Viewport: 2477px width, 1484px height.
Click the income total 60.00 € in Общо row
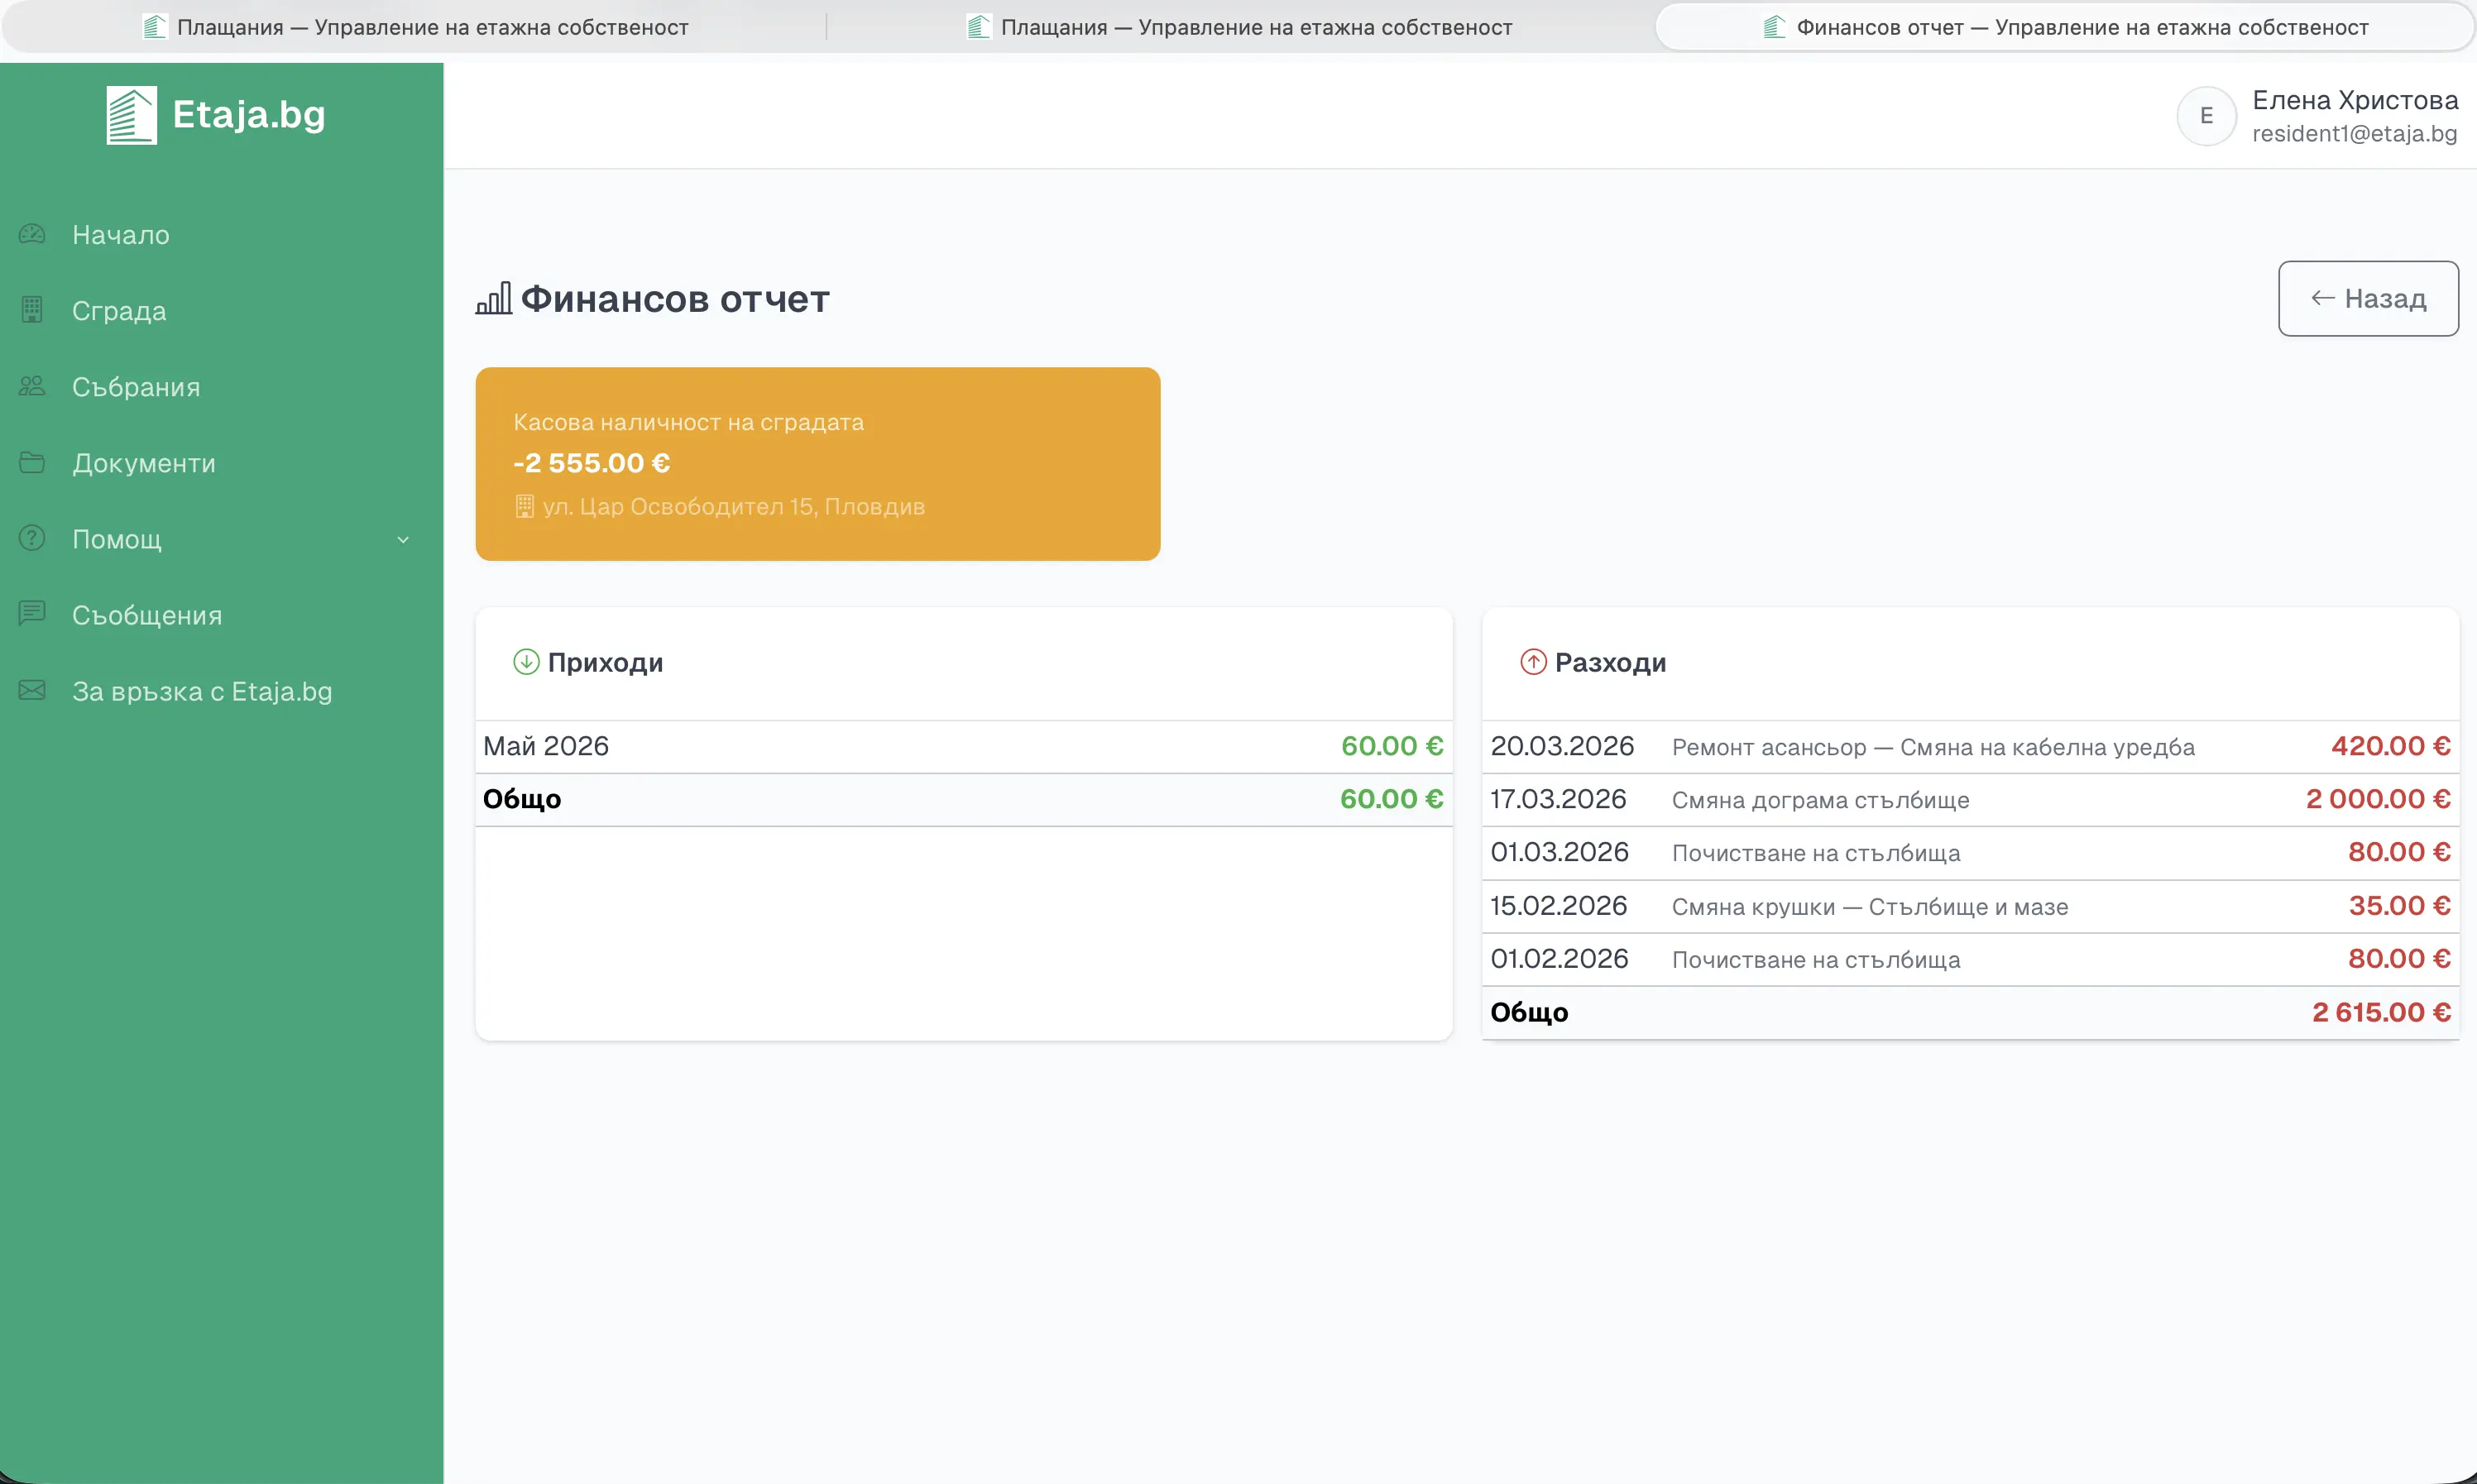pos(1392,799)
